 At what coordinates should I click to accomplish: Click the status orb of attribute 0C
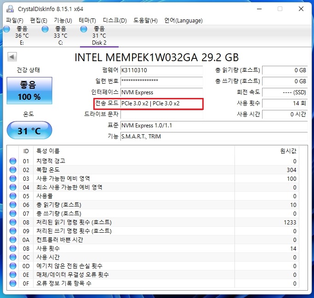(13, 257)
